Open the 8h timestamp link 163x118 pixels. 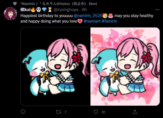84,10
